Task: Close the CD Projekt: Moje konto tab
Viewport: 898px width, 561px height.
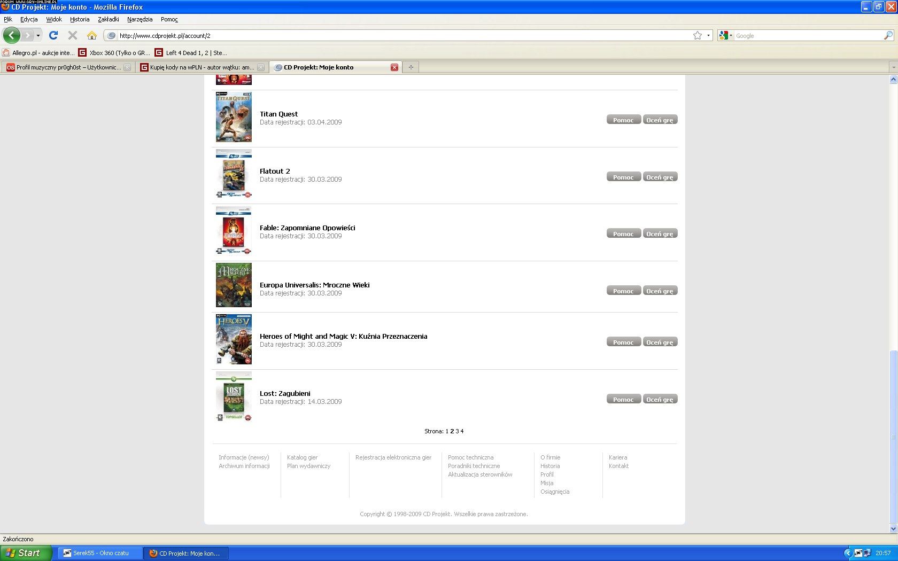Action: 394,67
